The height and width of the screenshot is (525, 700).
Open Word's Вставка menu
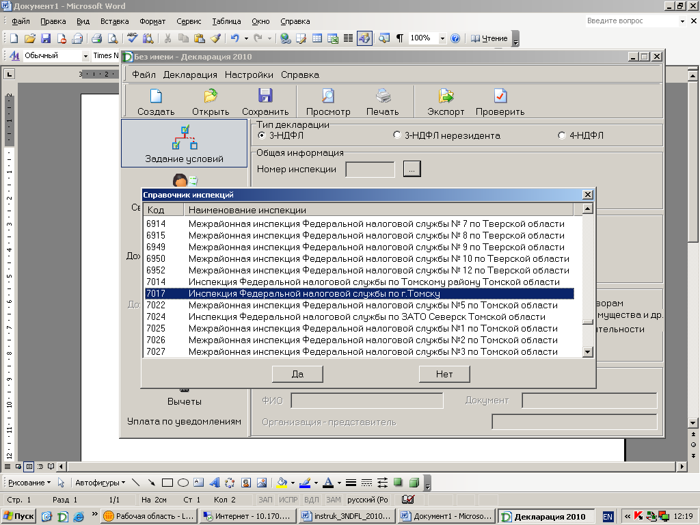click(x=114, y=21)
